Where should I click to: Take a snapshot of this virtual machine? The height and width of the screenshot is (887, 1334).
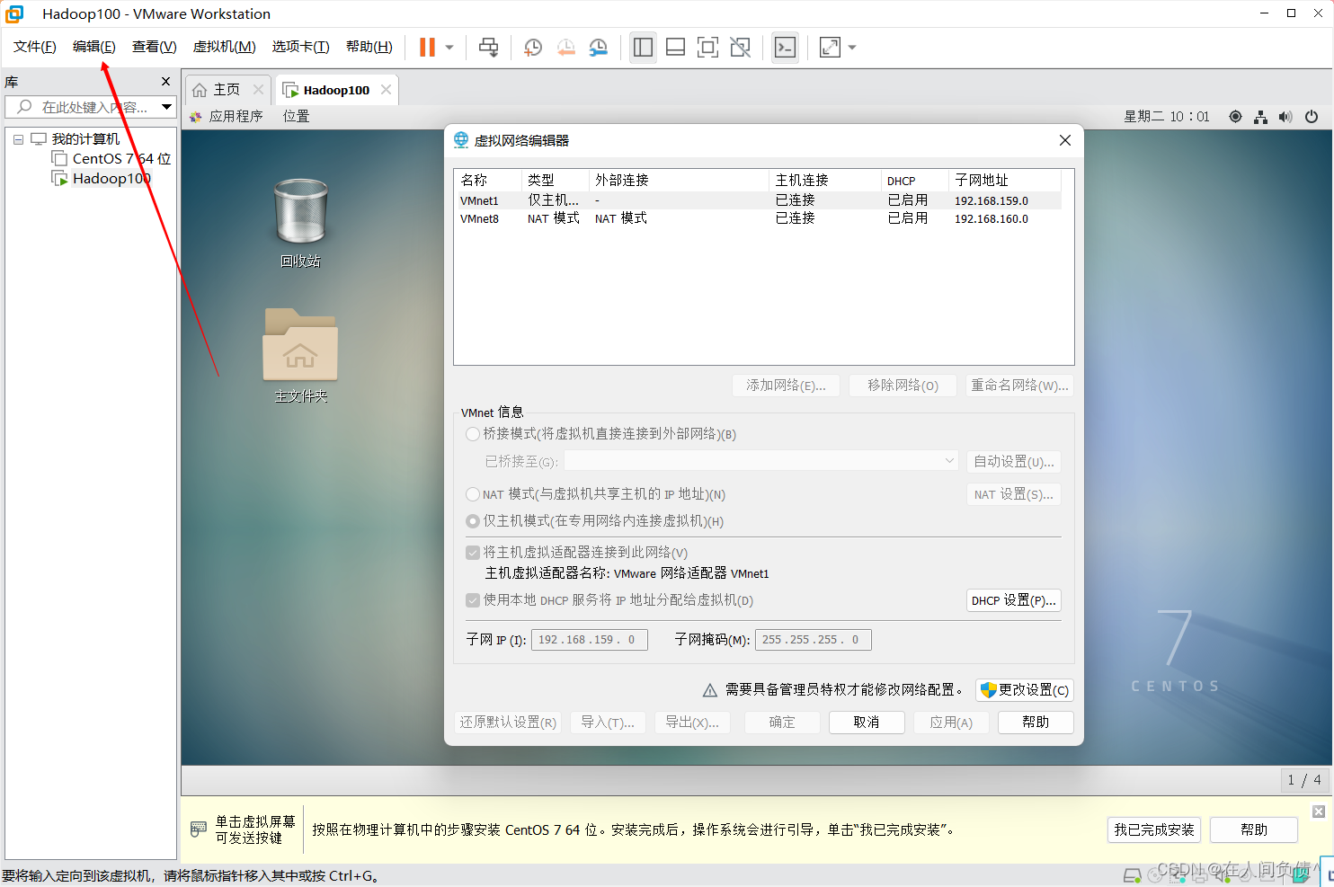point(532,47)
